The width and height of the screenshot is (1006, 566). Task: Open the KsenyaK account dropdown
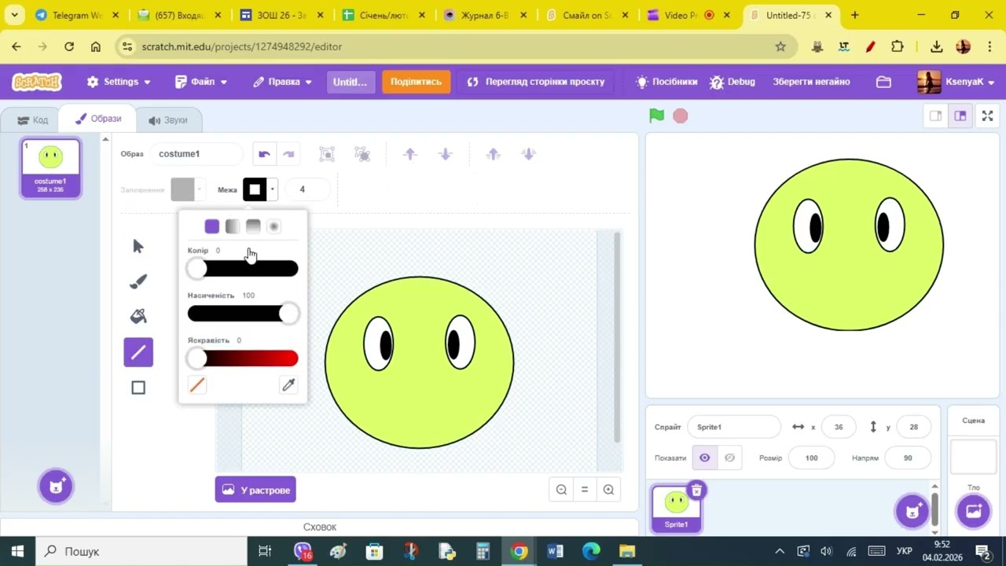pos(956,82)
